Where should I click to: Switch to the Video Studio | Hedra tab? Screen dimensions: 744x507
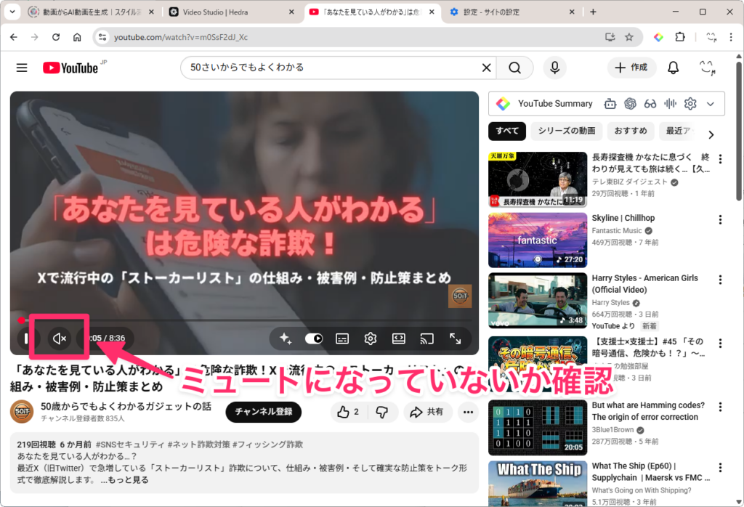[x=218, y=12]
